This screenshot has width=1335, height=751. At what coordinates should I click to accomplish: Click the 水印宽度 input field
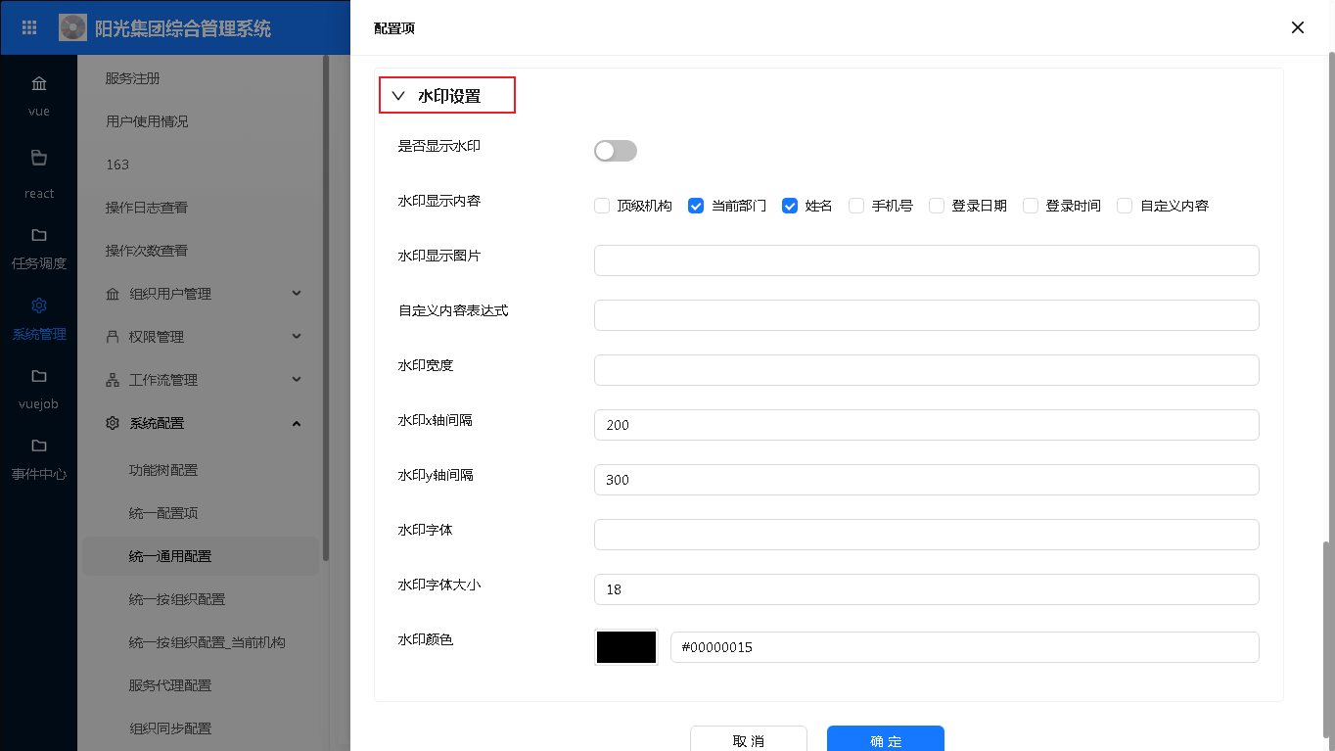[x=927, y=370]
